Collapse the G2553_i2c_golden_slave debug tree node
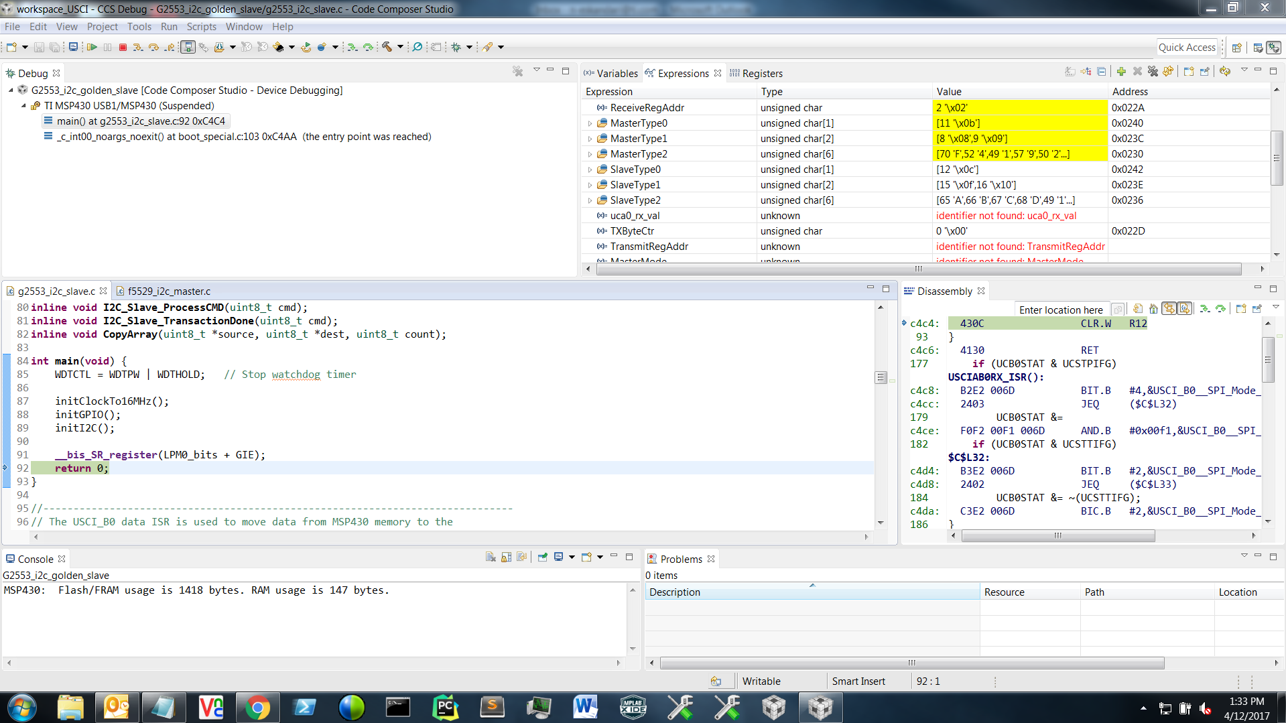Screen dimensions: 1286x723 coord(11,90)
